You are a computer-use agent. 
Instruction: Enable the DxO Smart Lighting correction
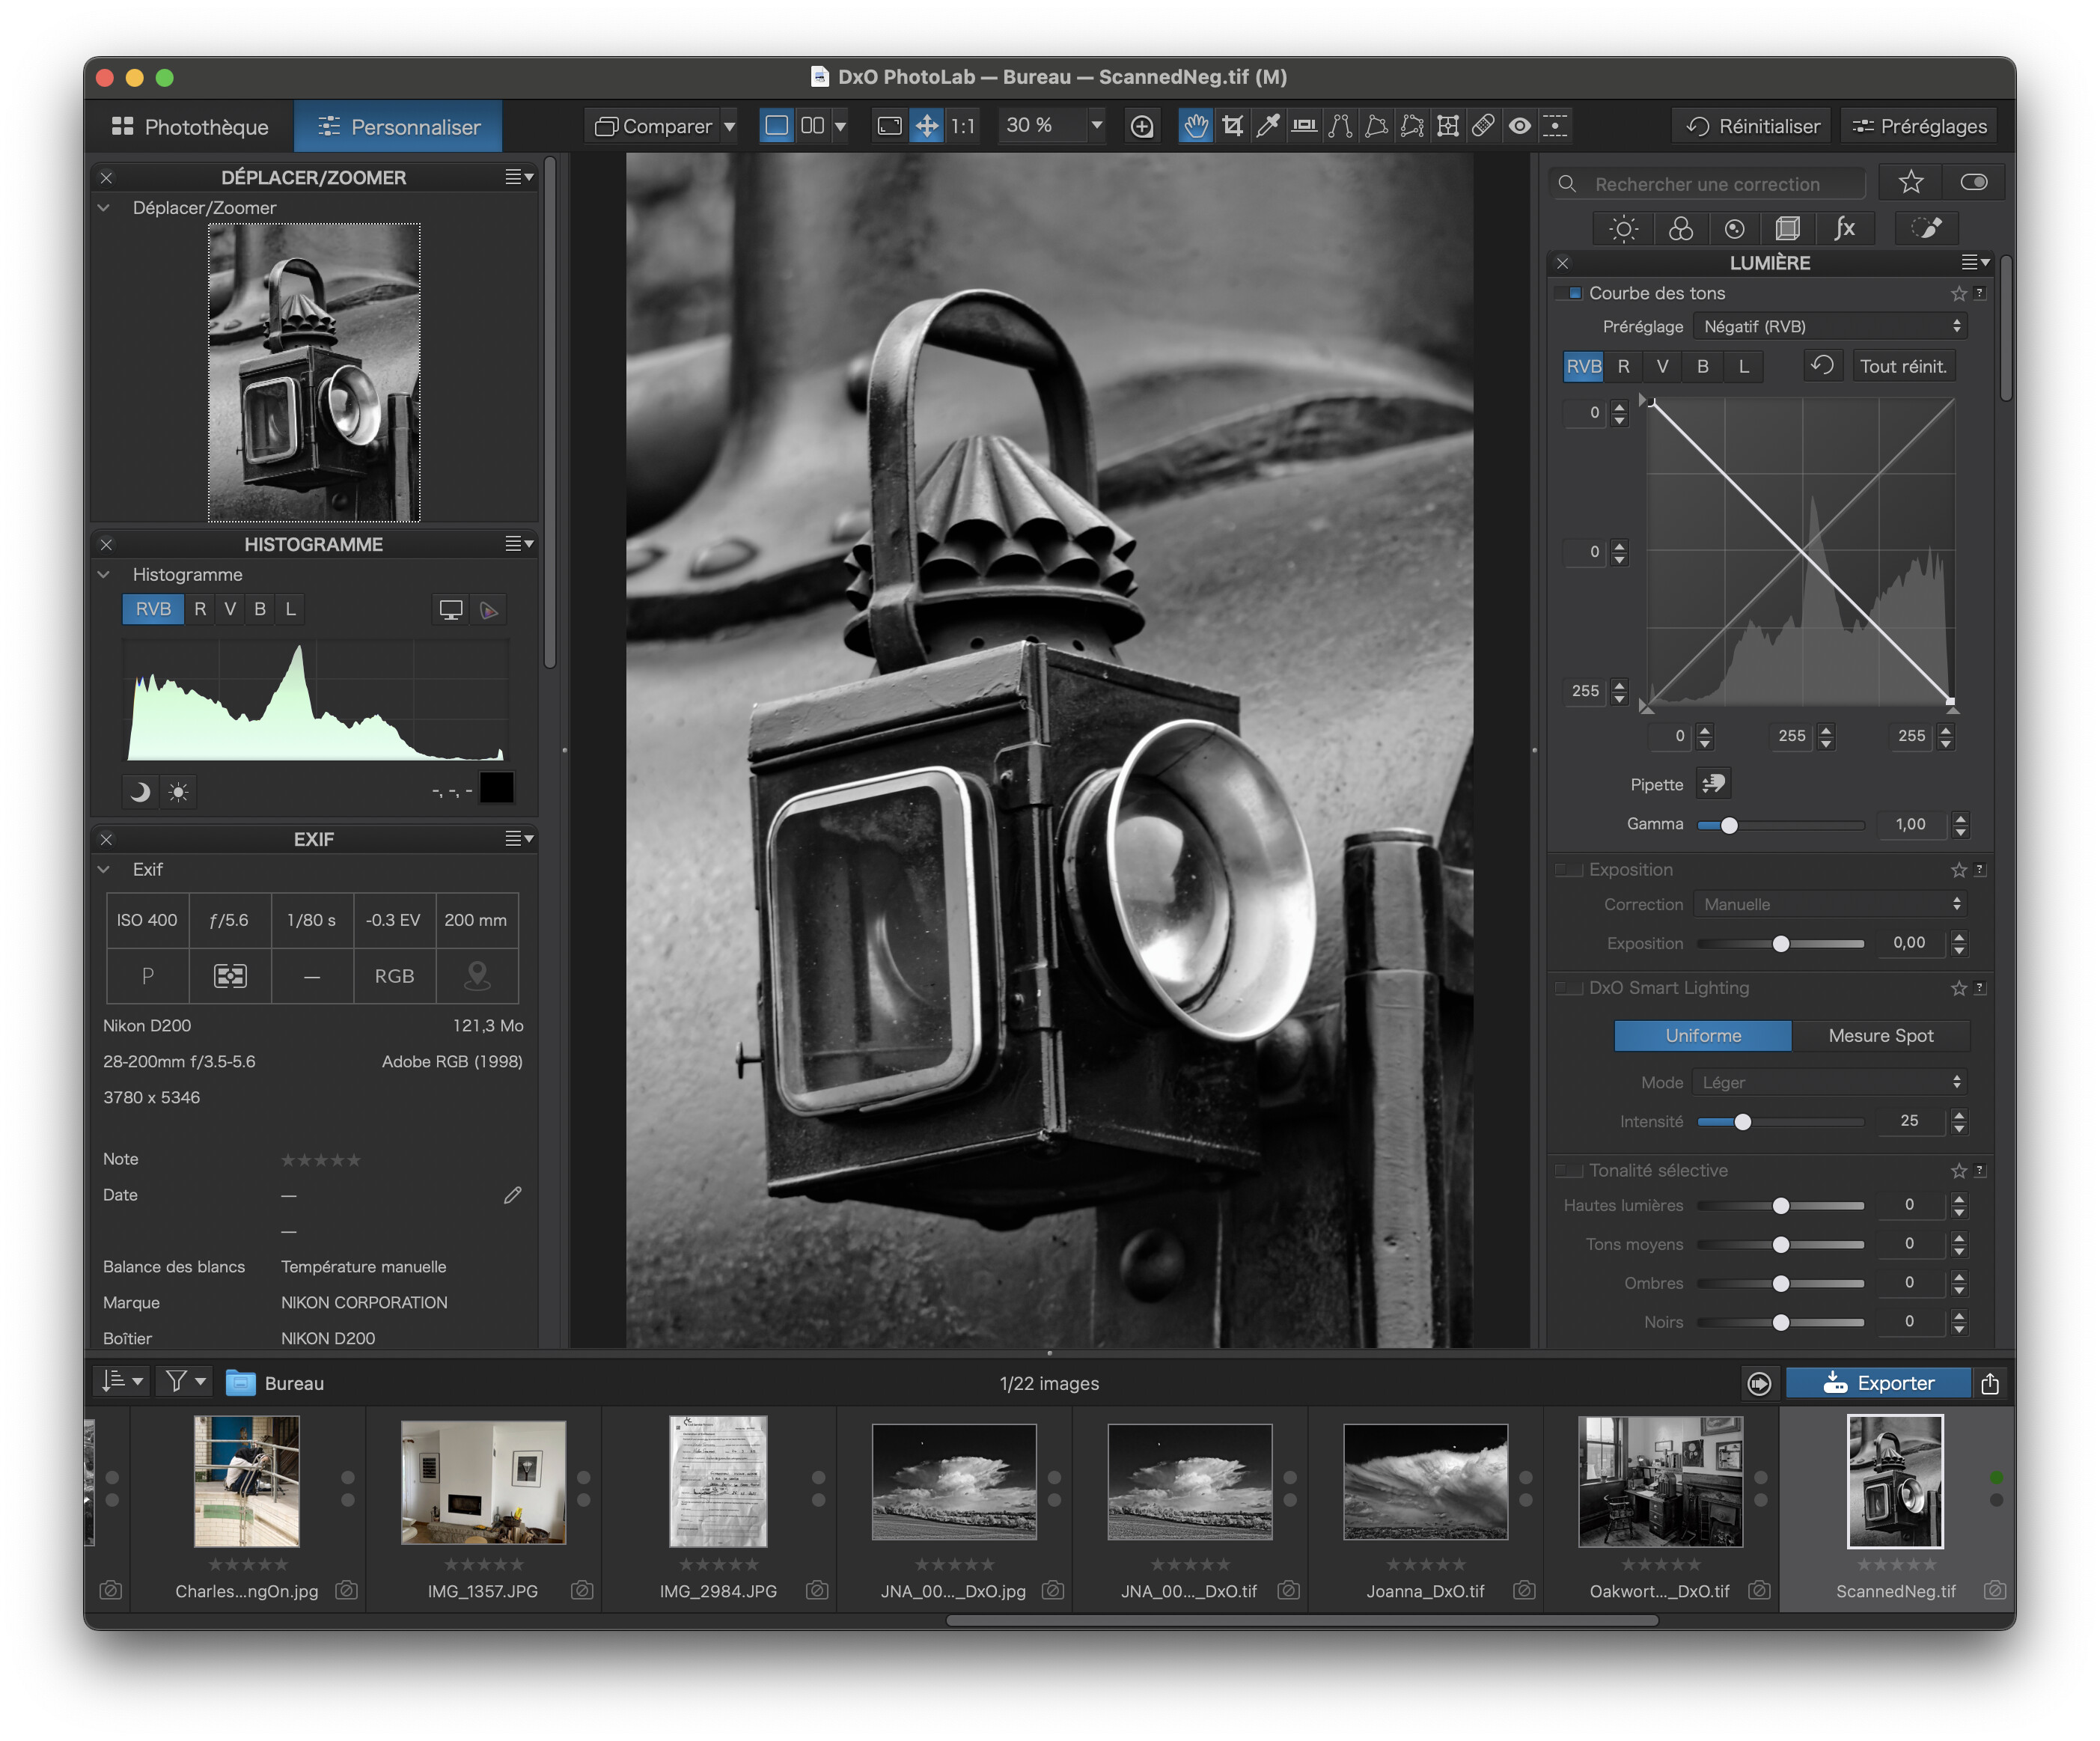(x=1567, y=988)
